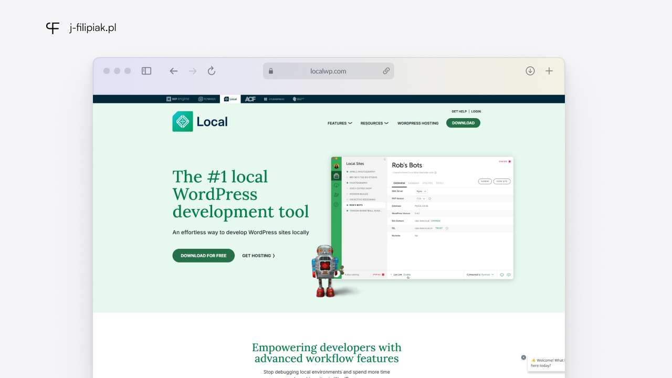Click the Change link for Site Domain

tap(436, 221)
